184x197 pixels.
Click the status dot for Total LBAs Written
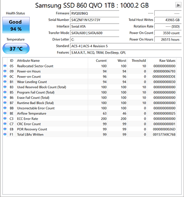[5, 134]
